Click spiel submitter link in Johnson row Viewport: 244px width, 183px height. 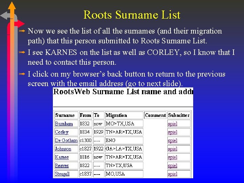click(172, 149)
